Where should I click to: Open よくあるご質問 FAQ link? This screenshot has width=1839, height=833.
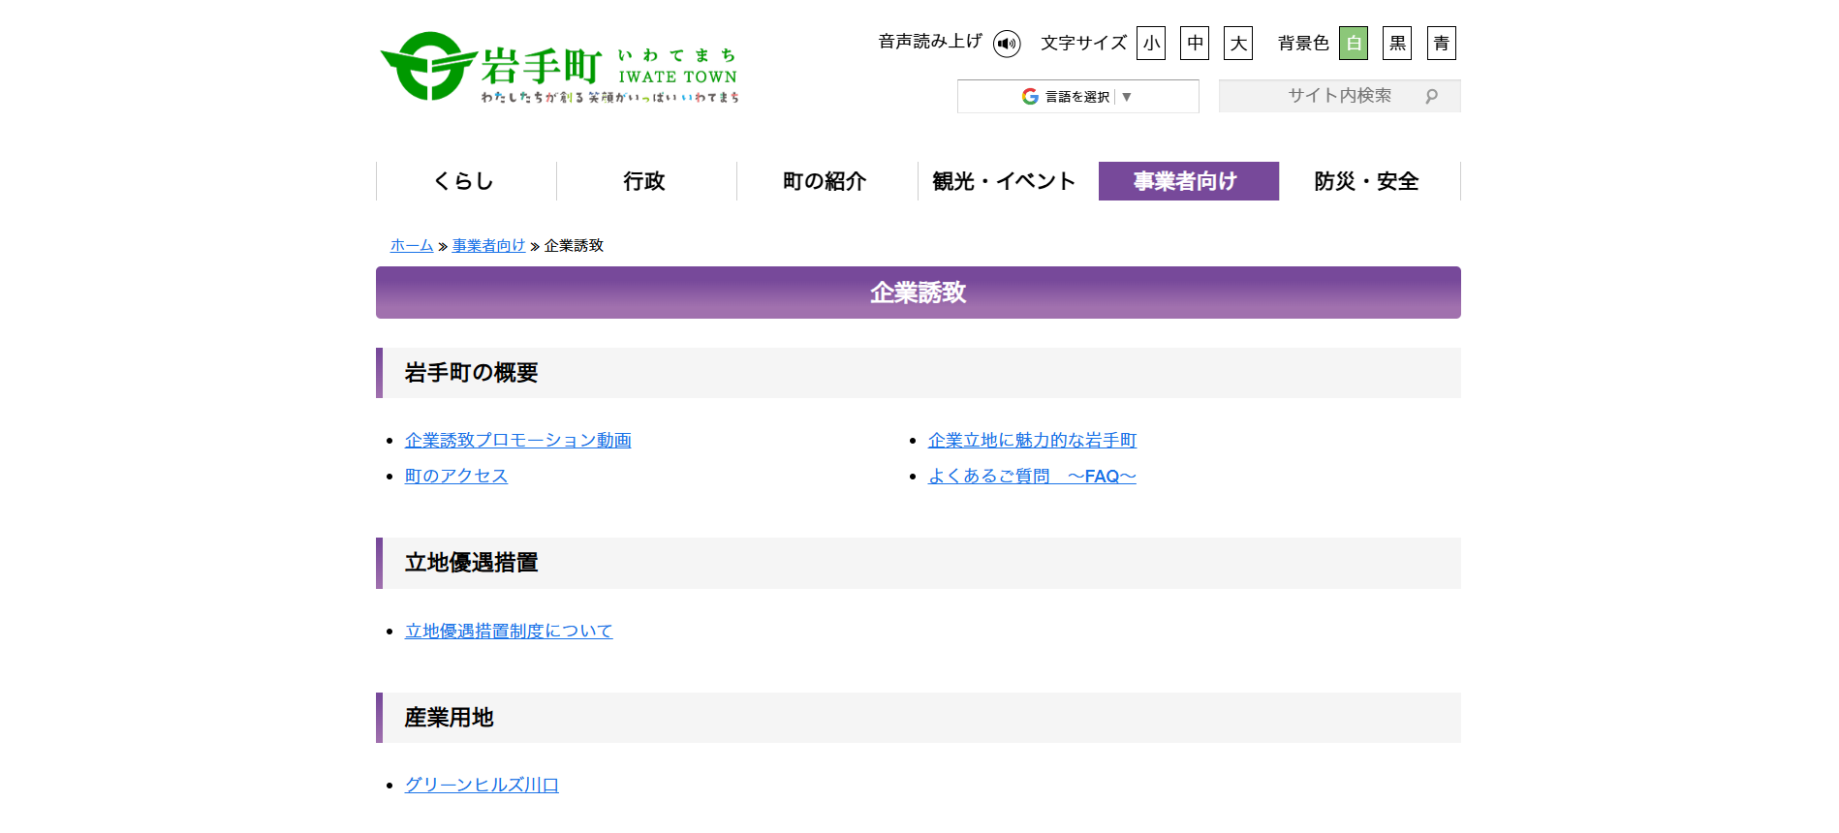point(1032,477)
